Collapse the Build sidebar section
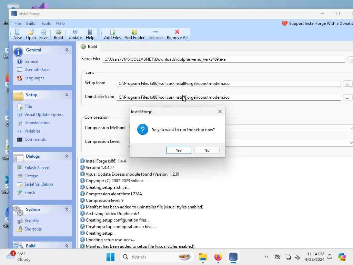 pyautogui.click(x=67, y=246)
